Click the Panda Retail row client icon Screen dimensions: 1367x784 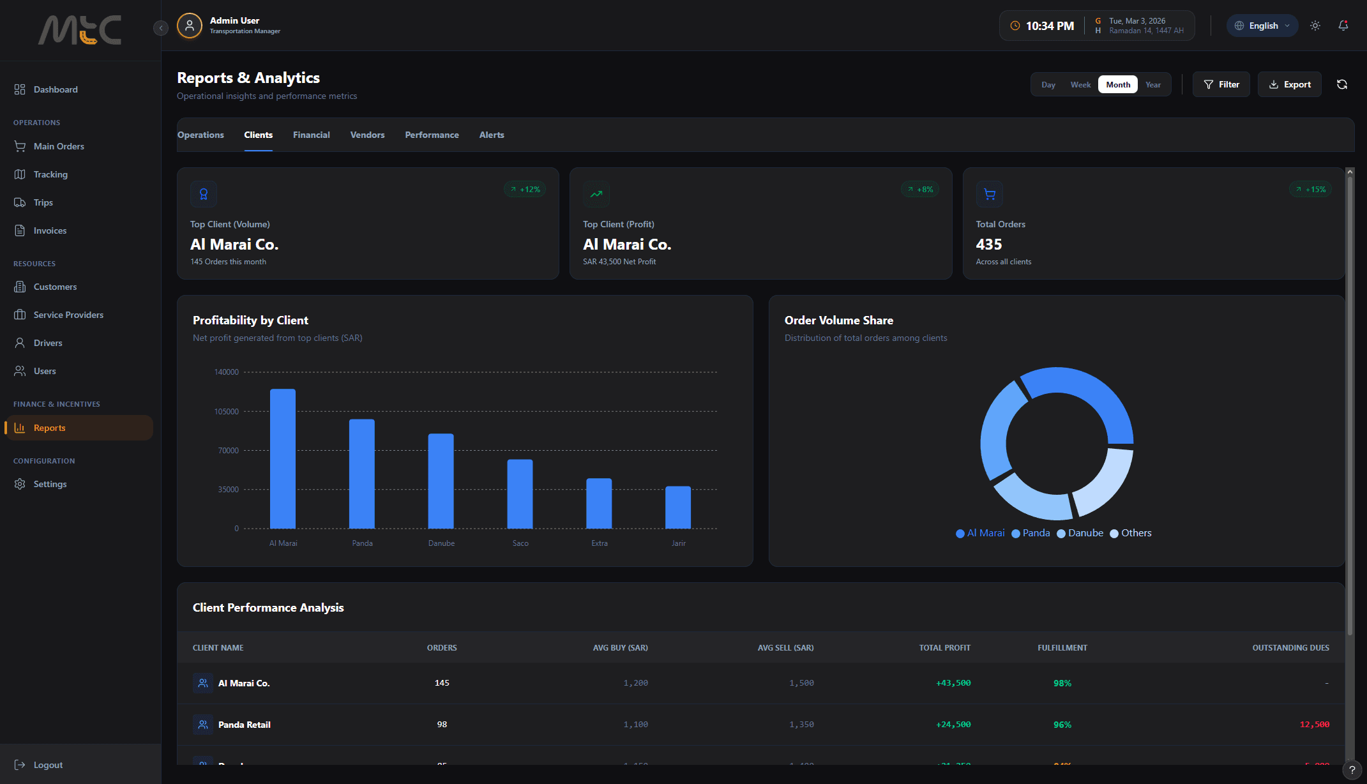point(203,725)
